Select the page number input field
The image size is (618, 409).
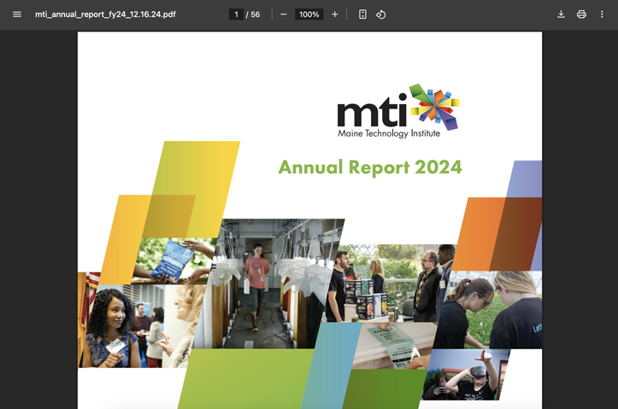[x=236, y=15]
